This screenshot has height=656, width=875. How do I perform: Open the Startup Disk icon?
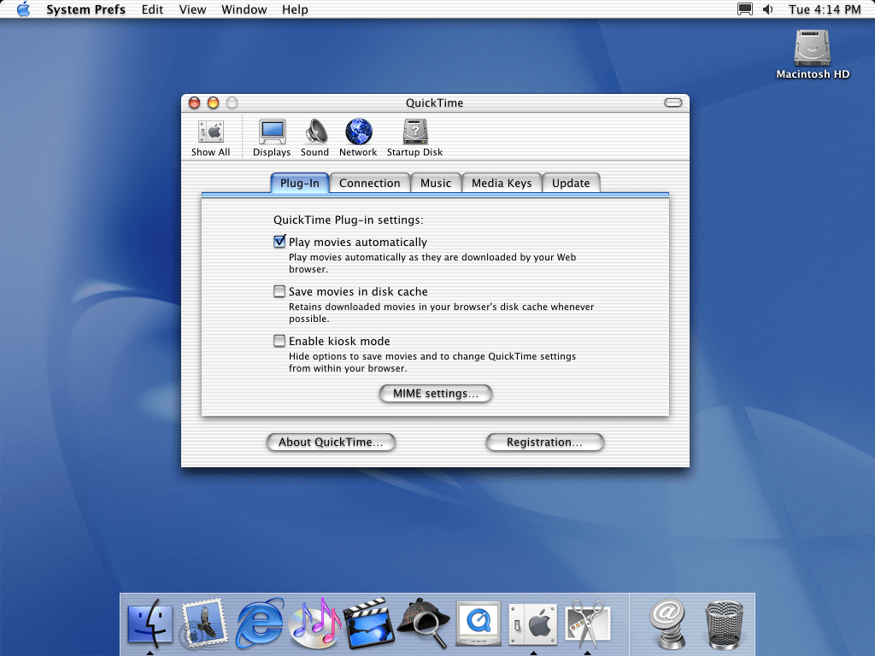[414, 132]
